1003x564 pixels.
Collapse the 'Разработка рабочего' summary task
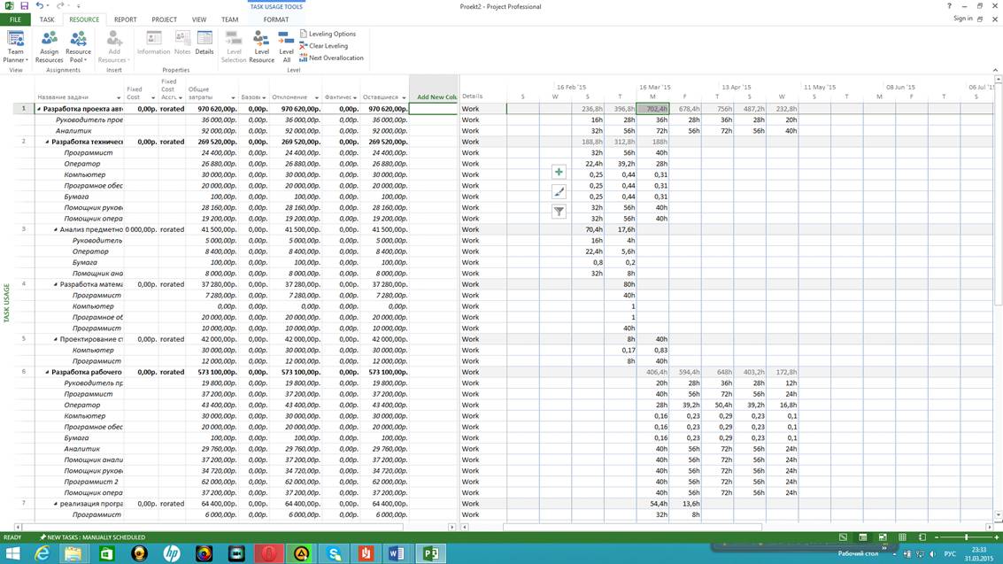click(48, 373)
